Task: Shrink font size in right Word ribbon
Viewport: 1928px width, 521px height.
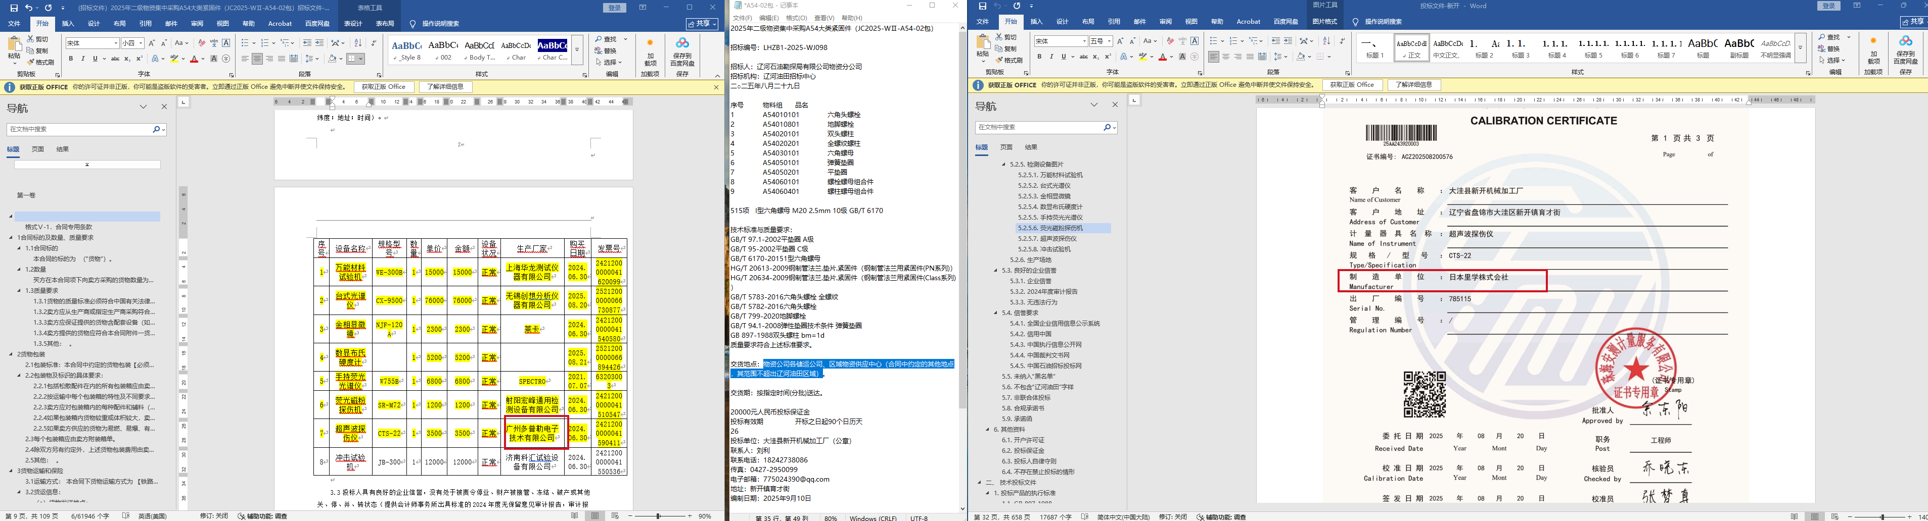Action: 1133,41
